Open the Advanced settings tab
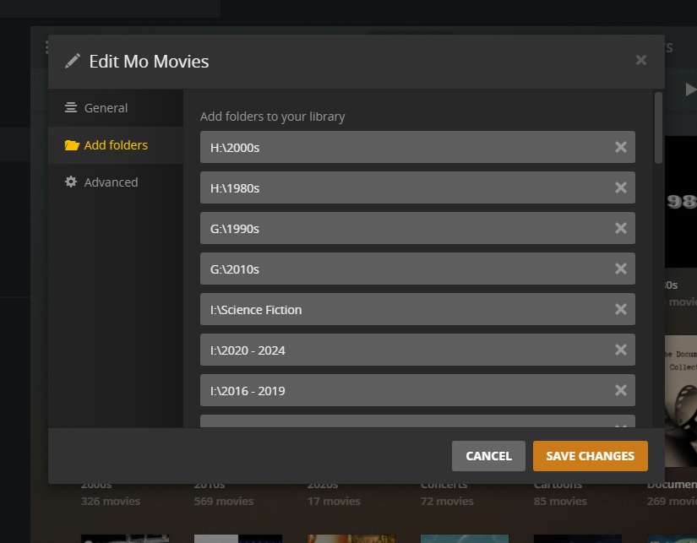Screen dimensions: 697x543 tap(116, 182)
